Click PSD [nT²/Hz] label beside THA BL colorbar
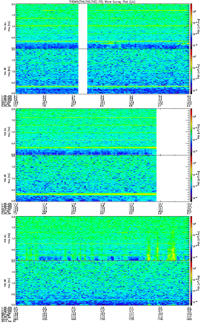The width and height of the screenshot is (202, 323). point(199,26)
